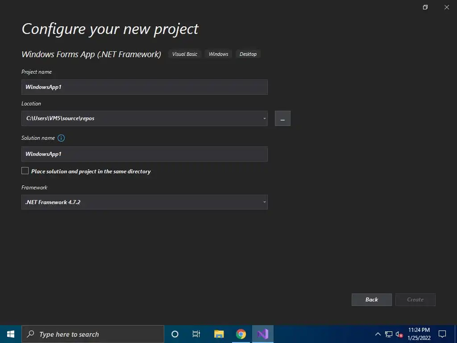Click the Windows tag label
The image size is (457, 343).
coord(218,54)
